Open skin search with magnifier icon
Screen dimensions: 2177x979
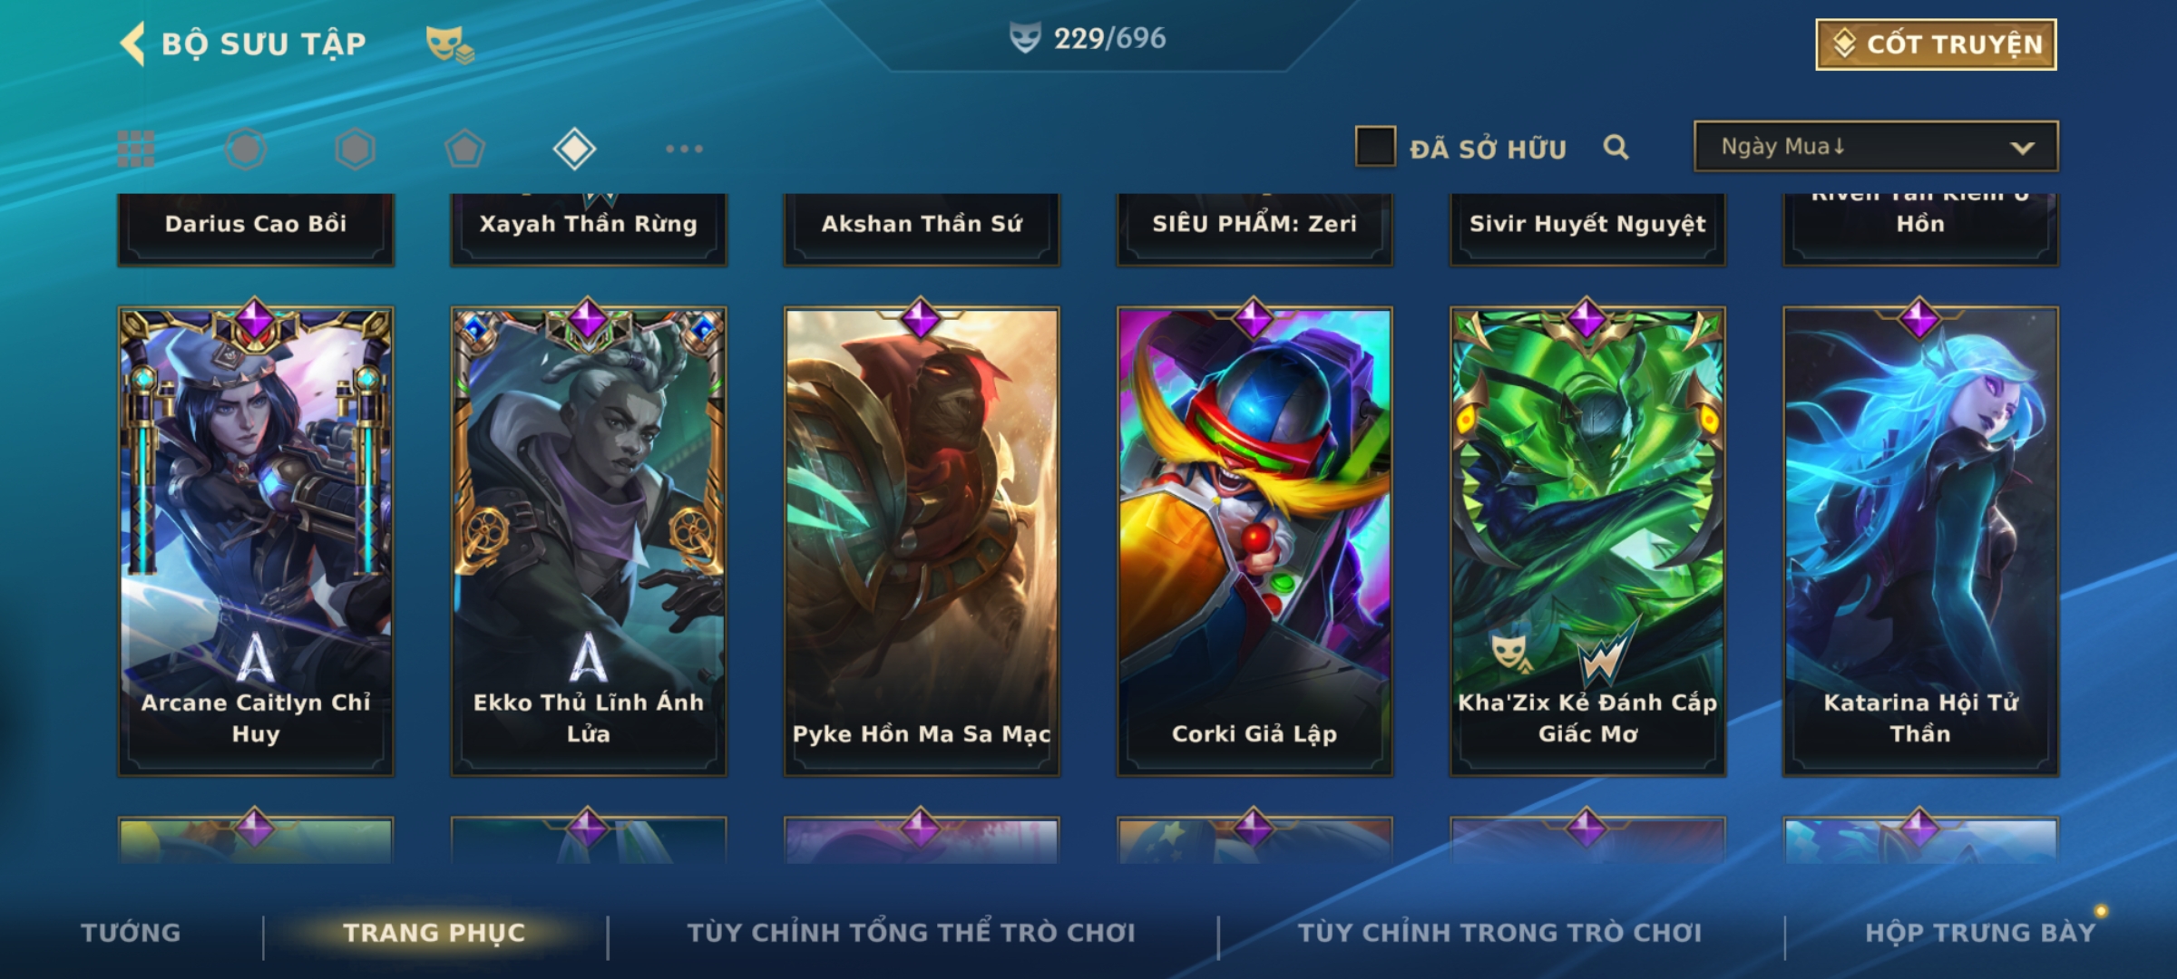click(1616, 147)
